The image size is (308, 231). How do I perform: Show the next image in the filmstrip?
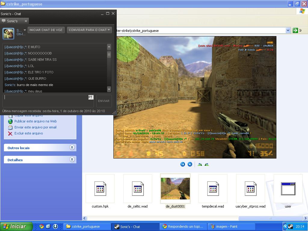click(190, 165)
